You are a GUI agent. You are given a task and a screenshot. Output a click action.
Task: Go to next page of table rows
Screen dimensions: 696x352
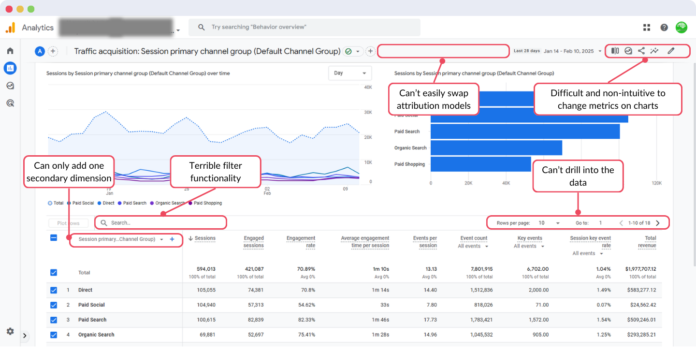click(x=658, y=223)
